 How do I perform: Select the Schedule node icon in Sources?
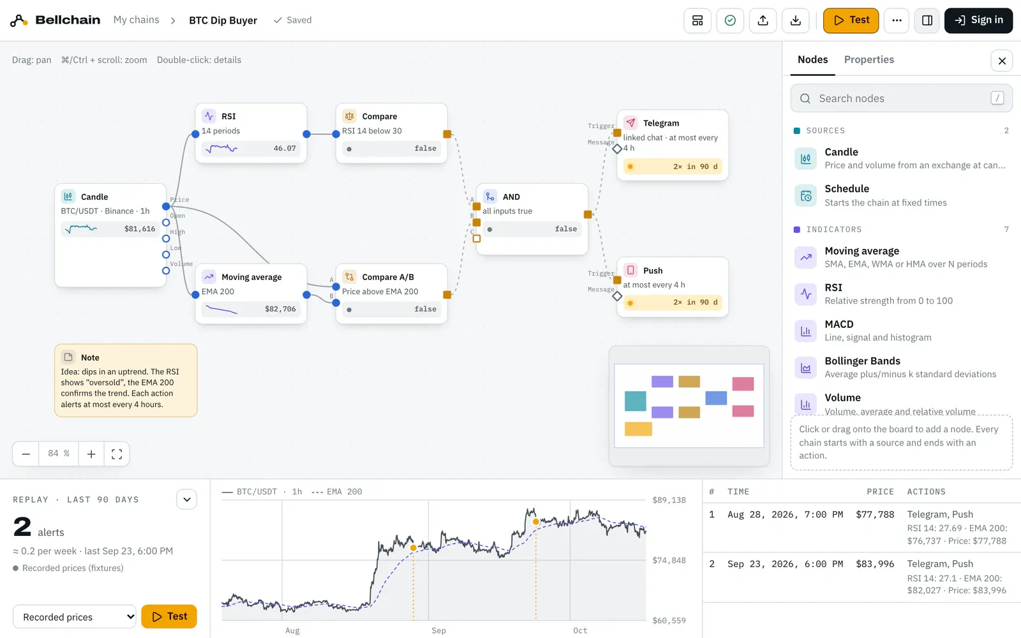805,195
